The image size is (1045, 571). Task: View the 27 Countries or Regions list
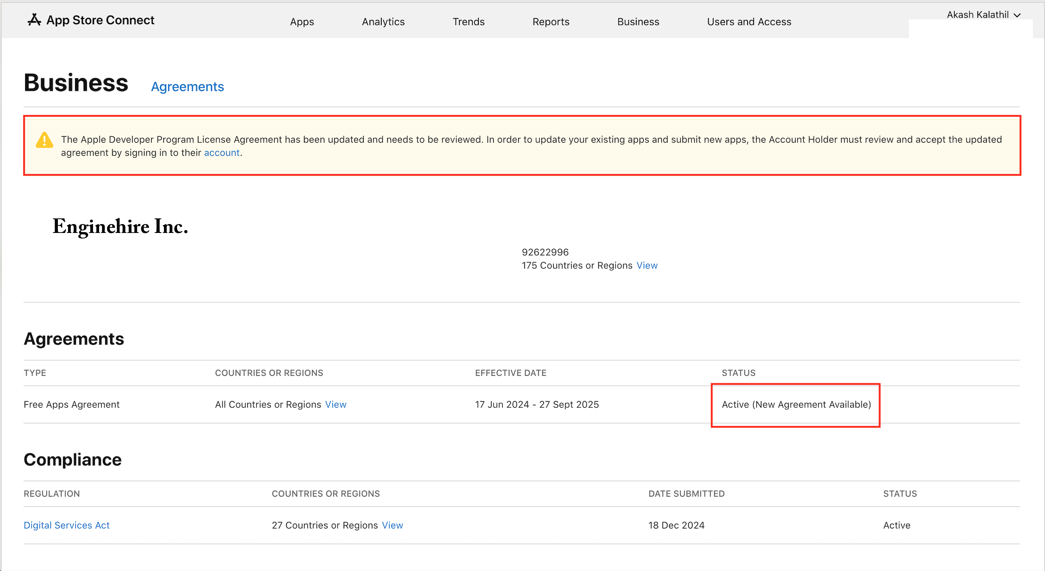(392, 525)
